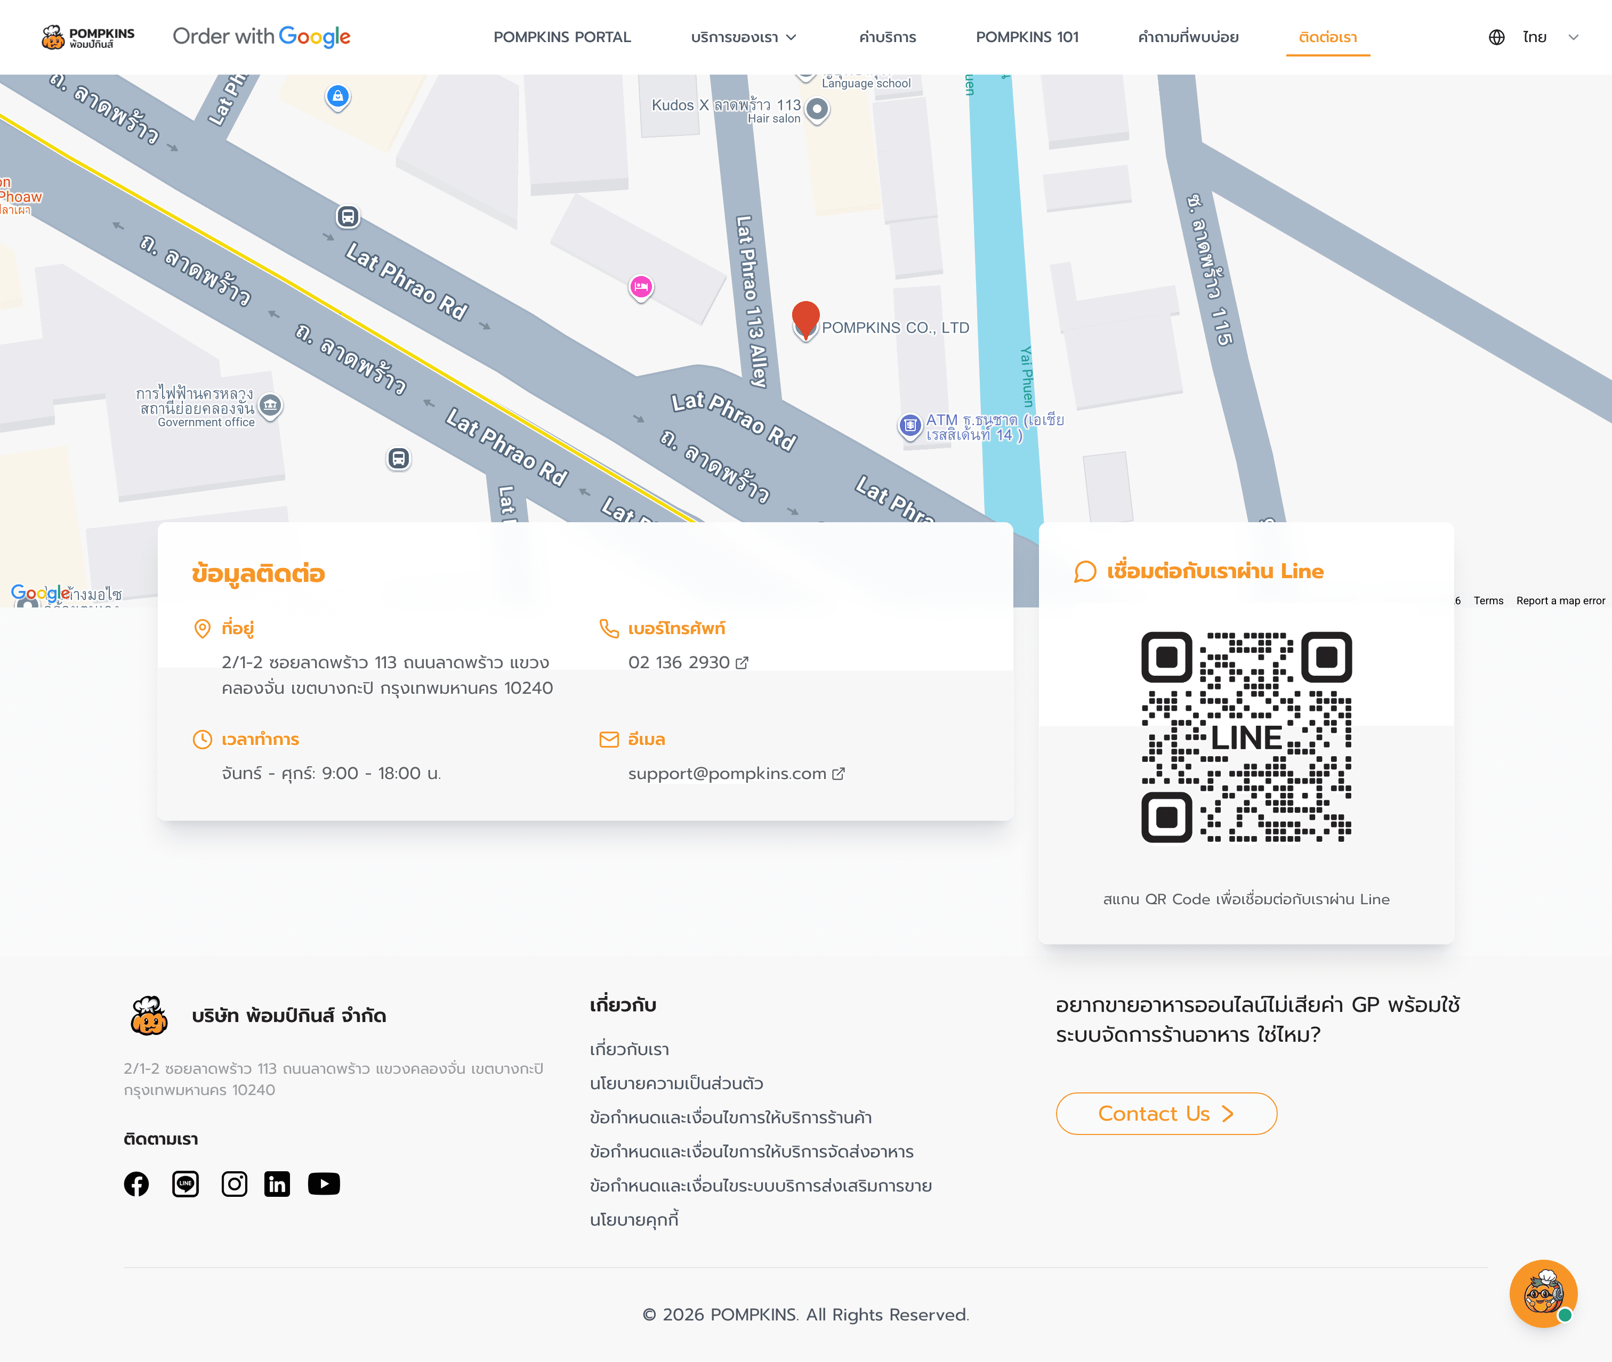Open นโยบายความเป็นส่วนตัว privacy policy link
1612x1362 pixels.
(676, 1083)
